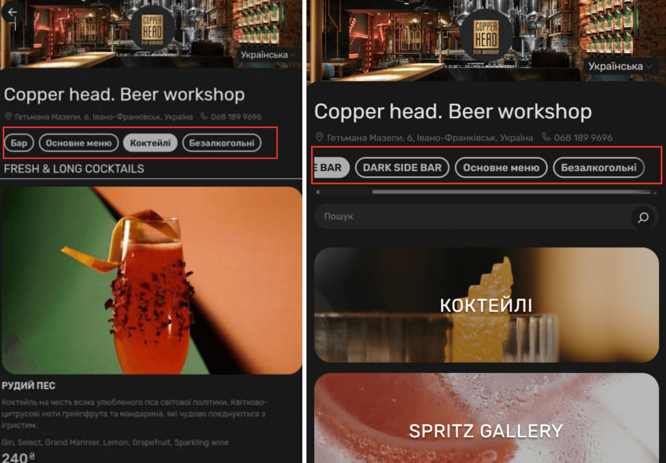This screenshot has width=666, height=463.
Task: Click the phone icon on the left screen
Action: click(x=204, y=116)
